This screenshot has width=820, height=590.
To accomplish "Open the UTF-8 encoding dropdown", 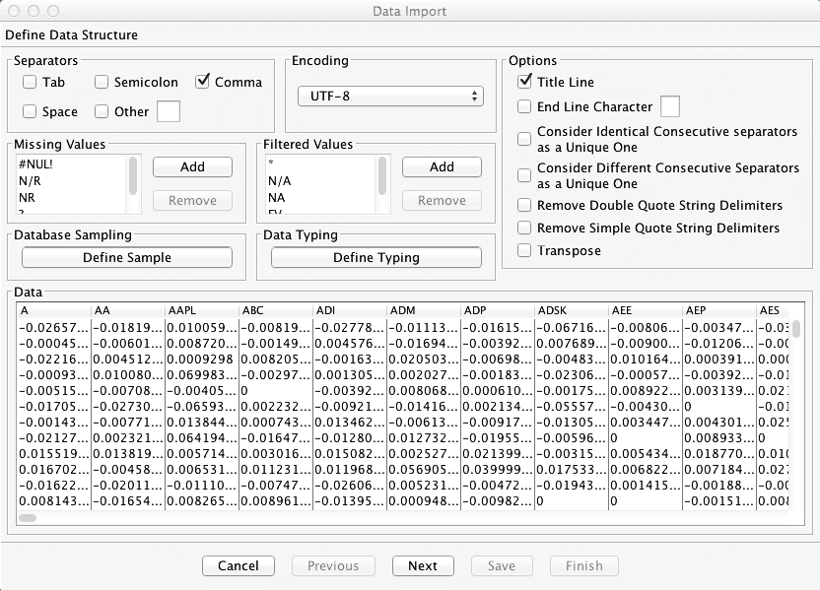I will coord(390,97).
